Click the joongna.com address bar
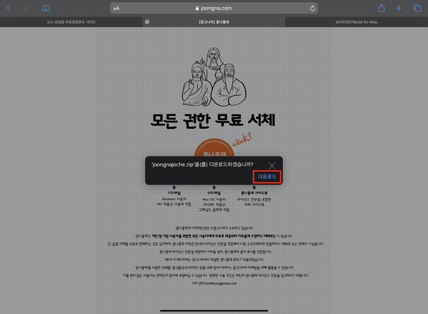The width and height of the screenshot is (428, 314). point(214,8)
